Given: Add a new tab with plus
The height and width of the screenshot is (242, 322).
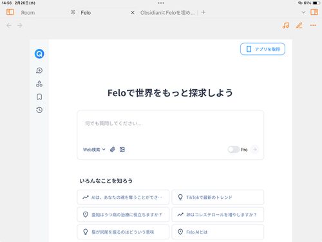Looking at the screenshot, I should (x=204, y=12).
